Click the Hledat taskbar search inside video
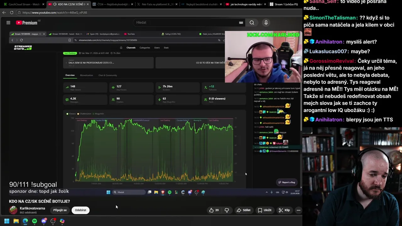The width and height of the screenshot is (402, 226). (129, 192)
